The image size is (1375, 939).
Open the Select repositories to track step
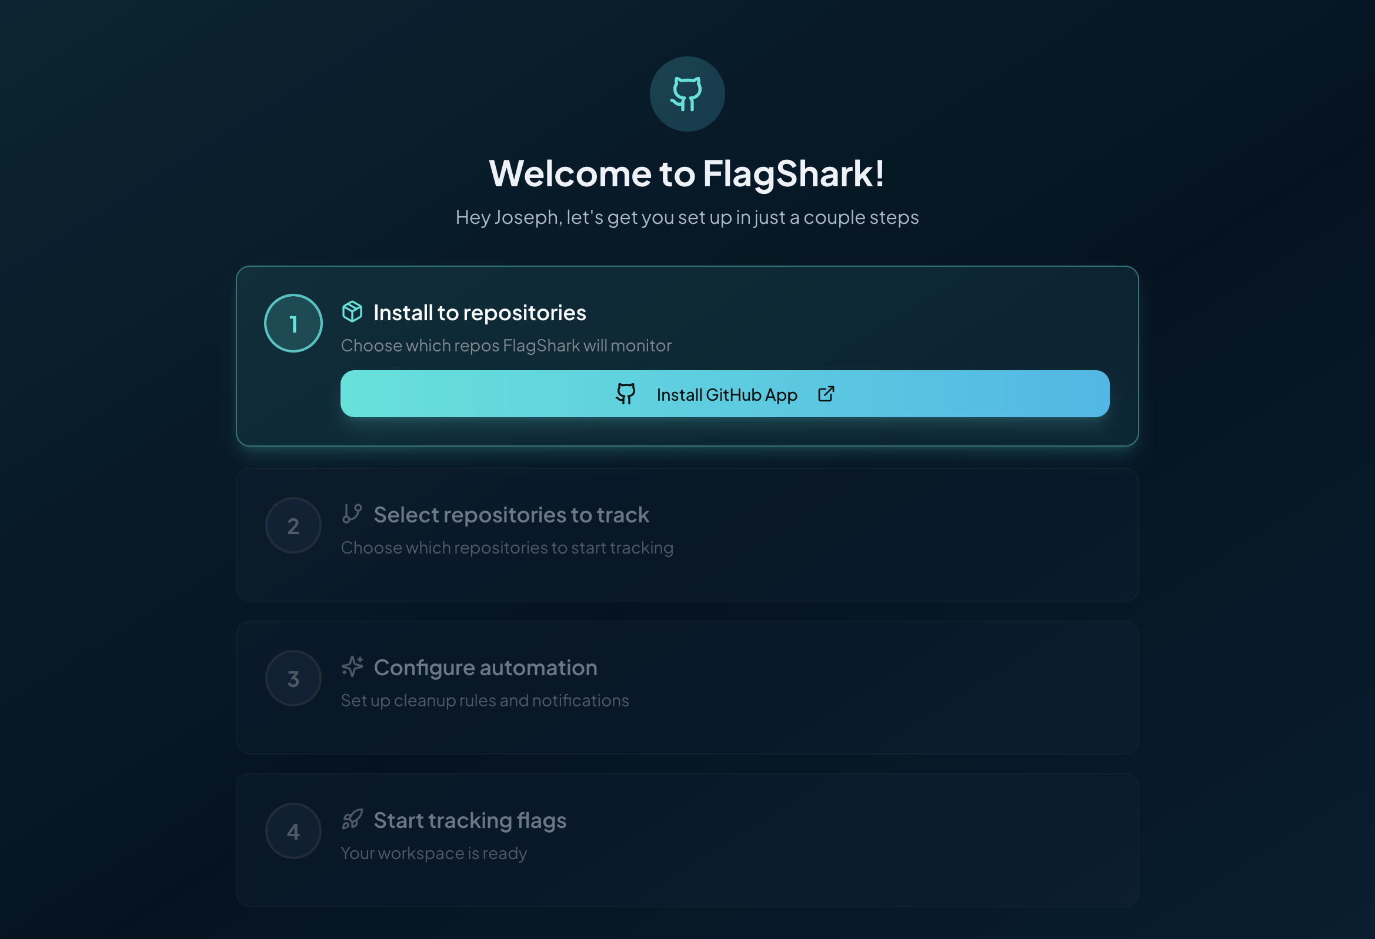point(510,514)
